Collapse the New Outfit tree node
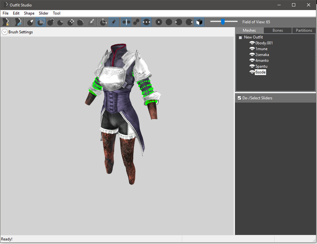 240,37
